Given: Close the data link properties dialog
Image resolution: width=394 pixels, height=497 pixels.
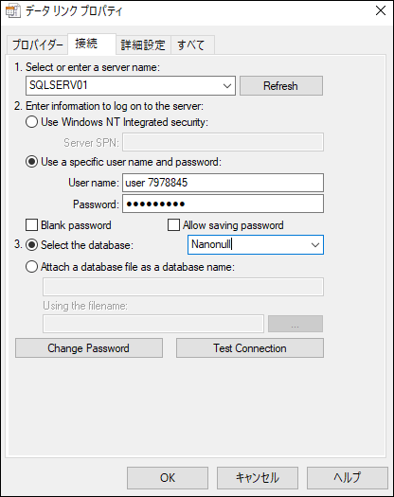Looking at the screenshot, I should point(381,10).
